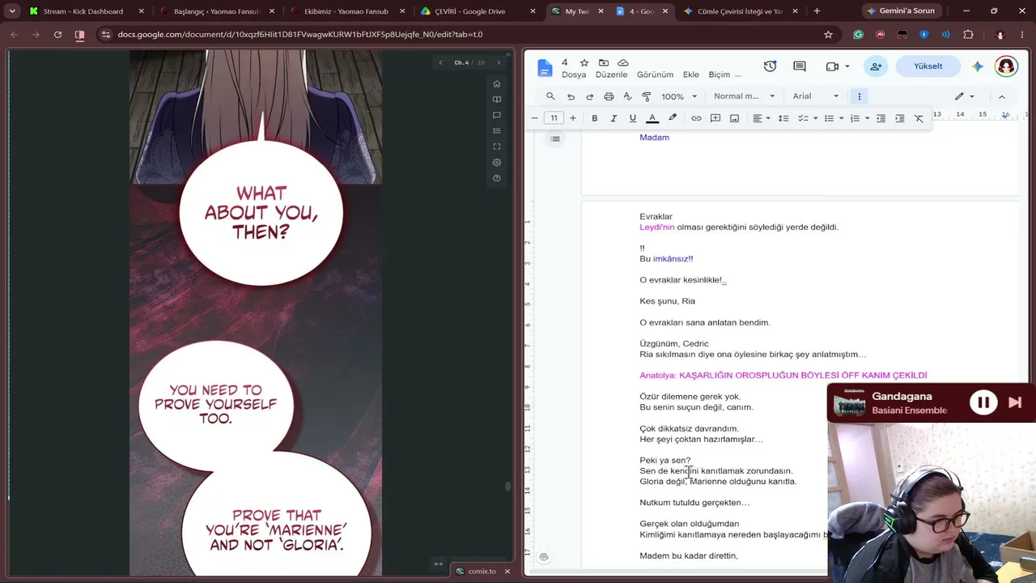
Task: Toggle italic formatting
Action: coord(614,118)
